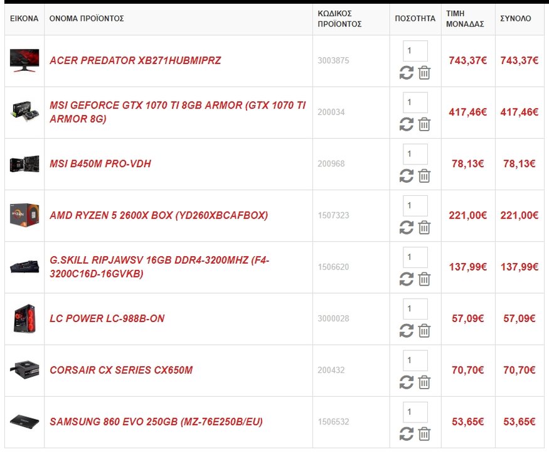
Task: Open the LC POWER LC-988B-ON link
Action: [x=107, y=318]
